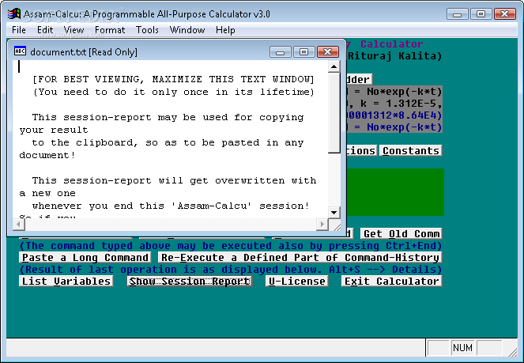Click the document window size grip corner
The height and width of the screenshot is (363, 524).
(336, 226)
